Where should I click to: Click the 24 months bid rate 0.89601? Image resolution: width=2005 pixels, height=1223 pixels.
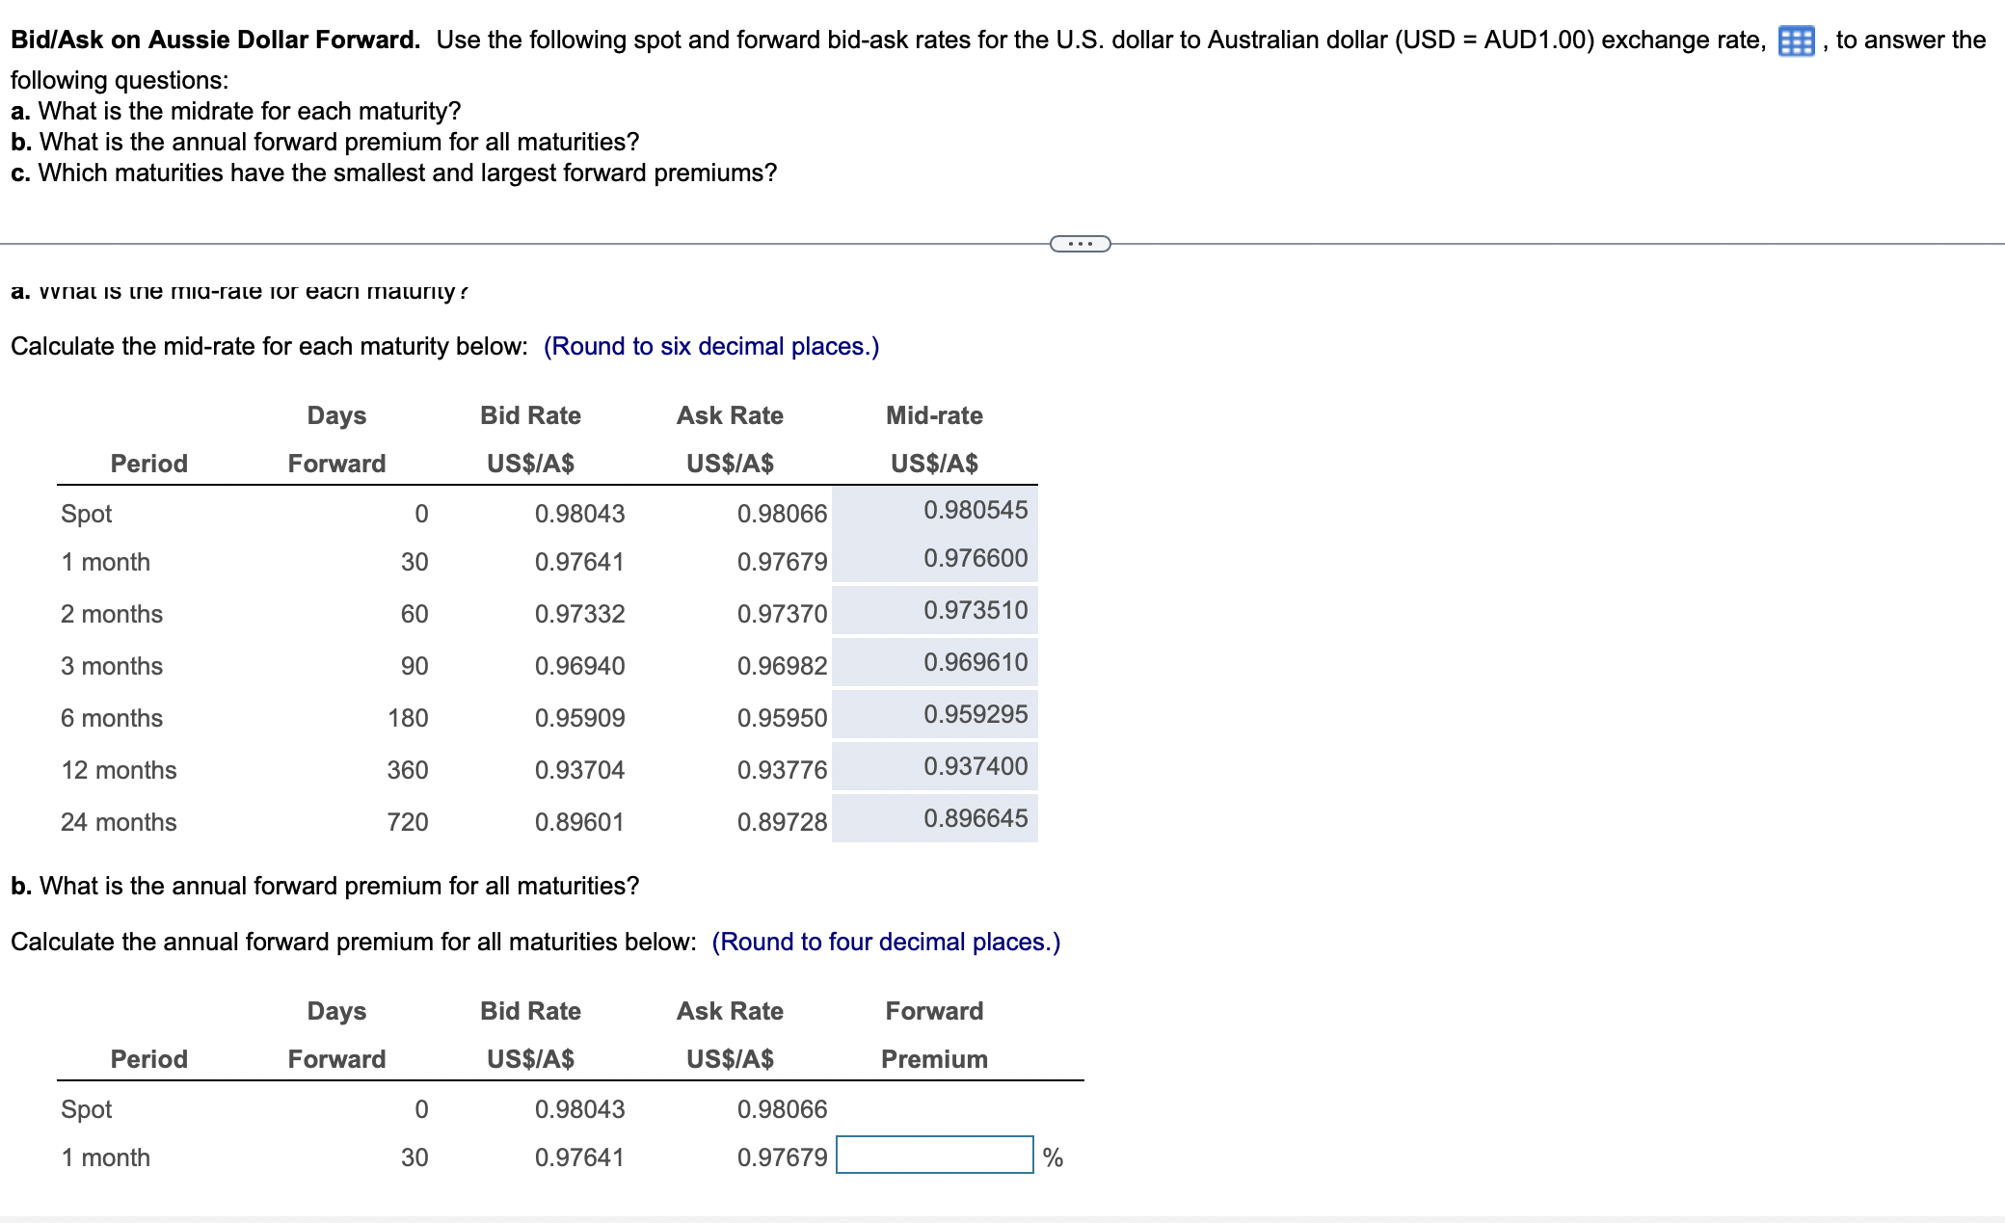(x=579, y=822)
